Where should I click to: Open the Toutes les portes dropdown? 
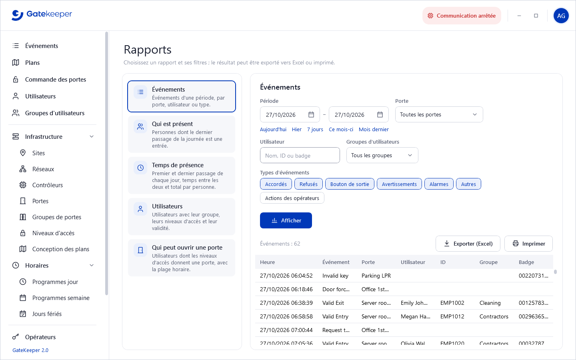[x=439, y=114]
